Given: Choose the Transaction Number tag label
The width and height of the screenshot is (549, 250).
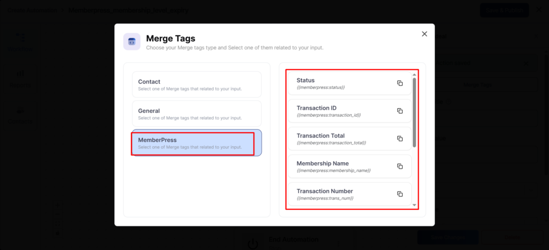Looking at the screenshot, I should point(324,191).
